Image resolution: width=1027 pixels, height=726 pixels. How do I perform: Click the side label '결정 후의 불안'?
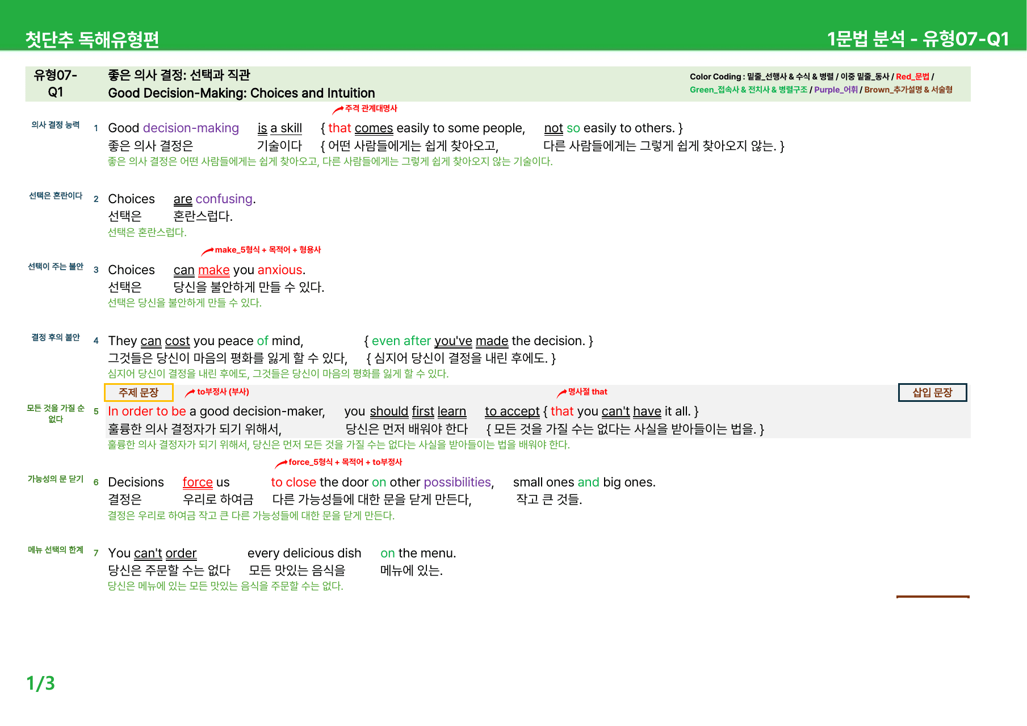[56, 338]
